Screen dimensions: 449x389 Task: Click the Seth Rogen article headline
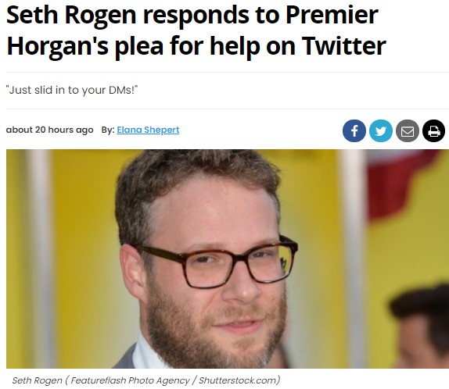tap(196, 30)
